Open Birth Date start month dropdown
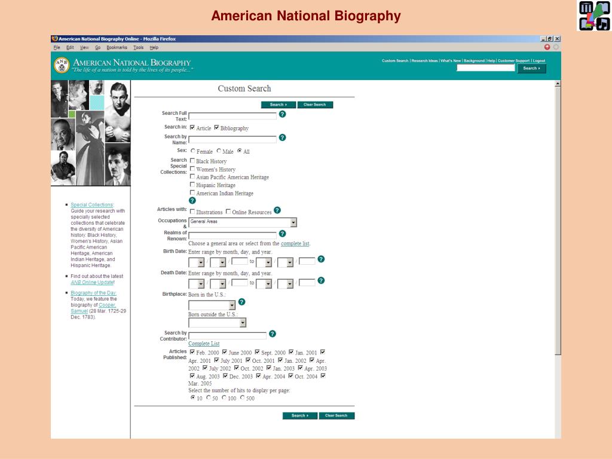 click(x=196, y=263)
